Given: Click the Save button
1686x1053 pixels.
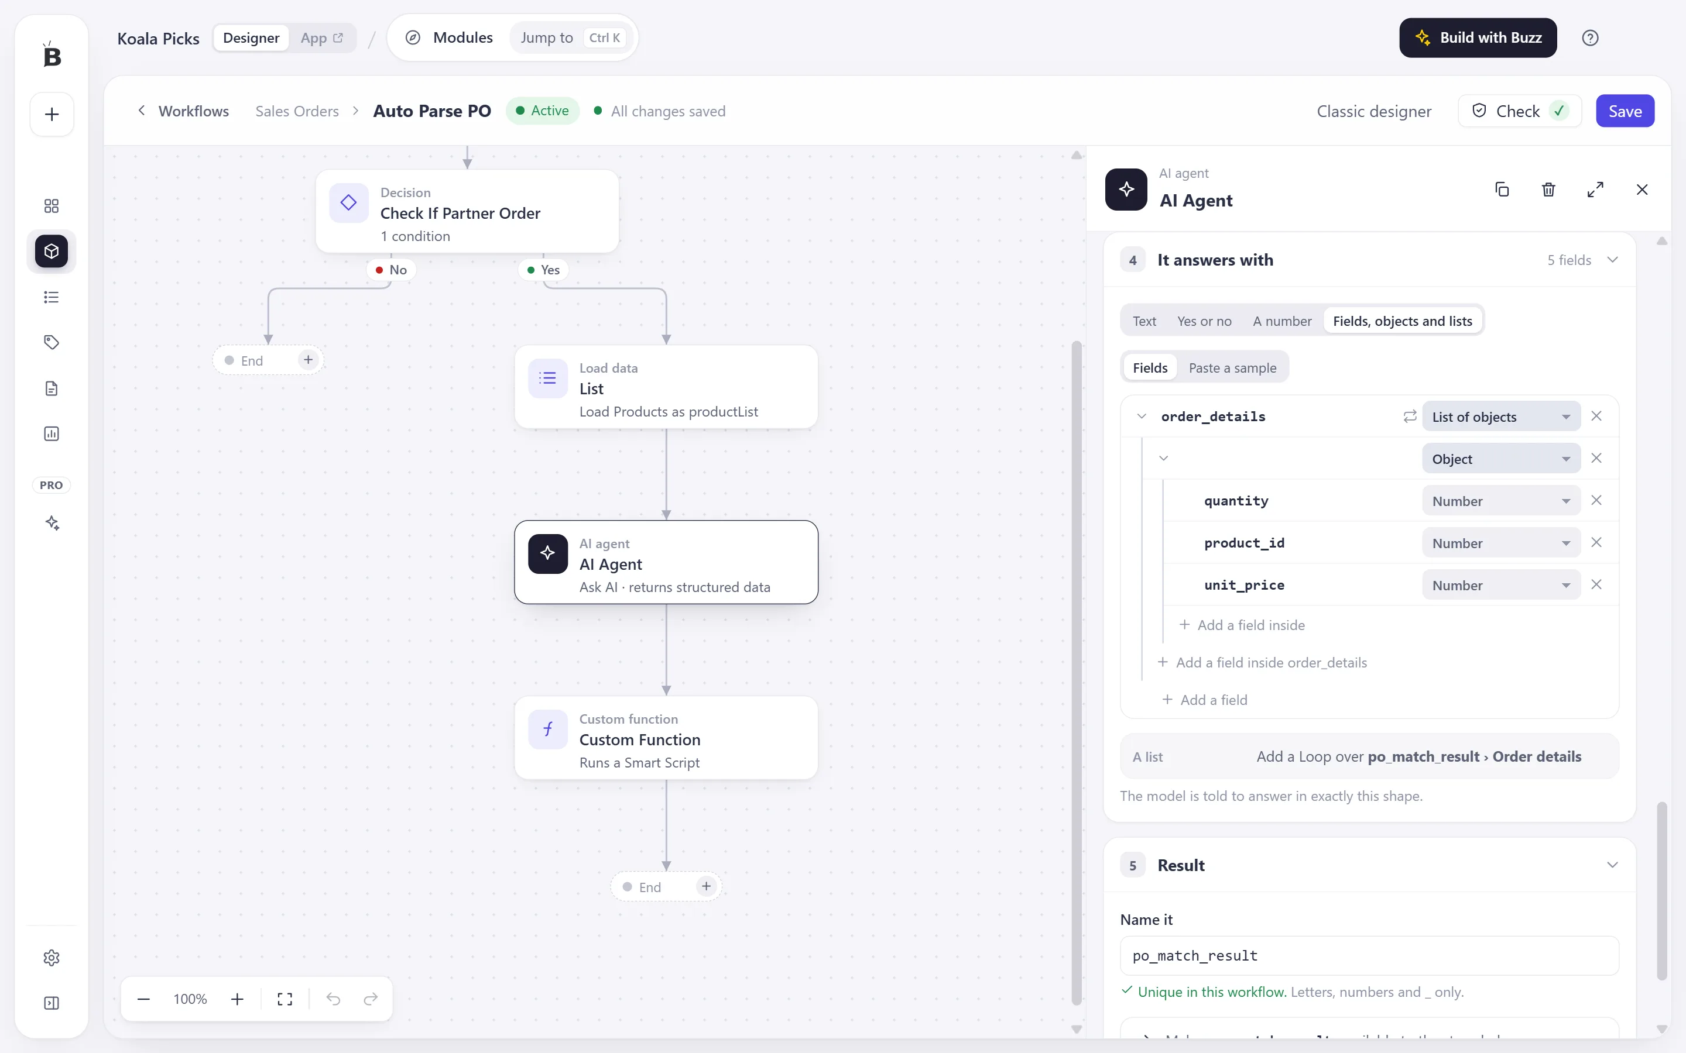Looking at the screenshot, I should (x=1625, y=111).
